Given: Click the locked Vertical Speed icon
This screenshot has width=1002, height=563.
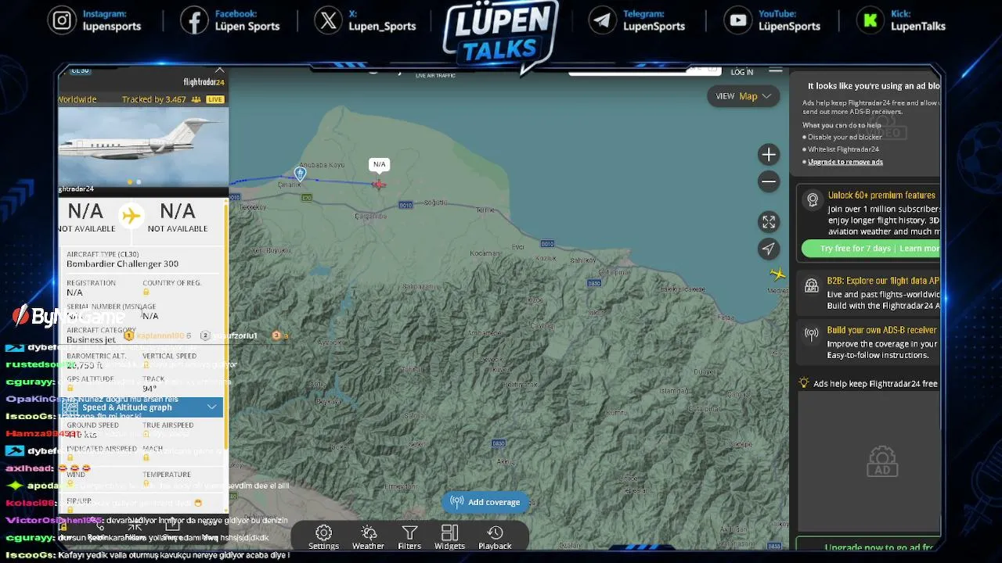Looking at the screenshot, I should [x=146, y=365].
